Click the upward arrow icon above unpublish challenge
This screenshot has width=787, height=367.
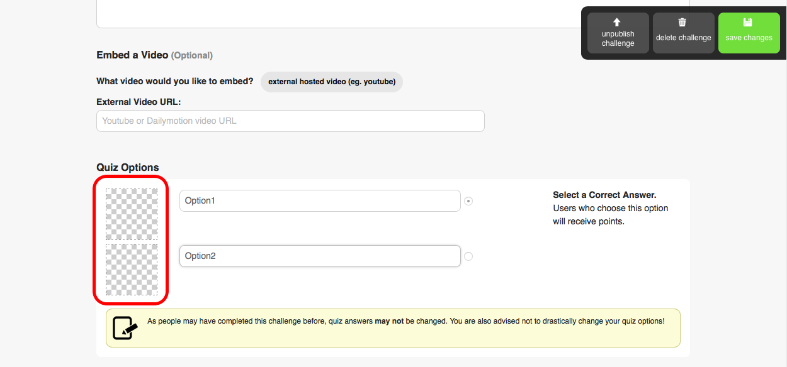click(x=617, y=22)
